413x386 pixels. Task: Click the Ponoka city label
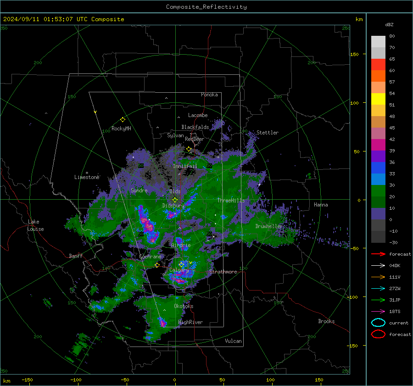tap(209, 95)
